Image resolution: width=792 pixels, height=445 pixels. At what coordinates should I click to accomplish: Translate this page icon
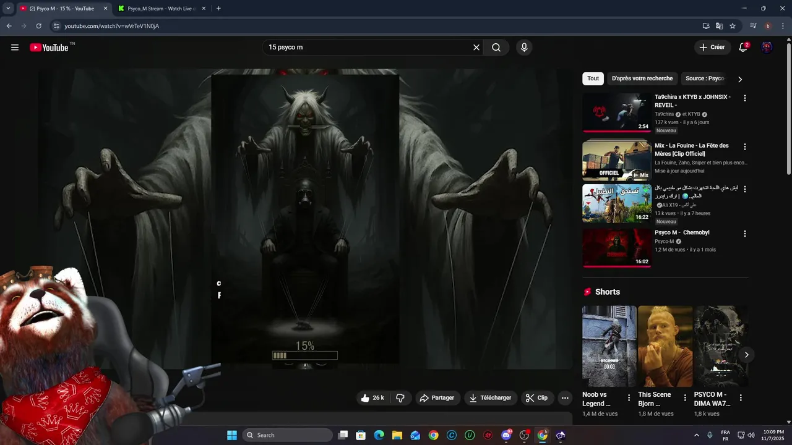click(x=719, y=26)
